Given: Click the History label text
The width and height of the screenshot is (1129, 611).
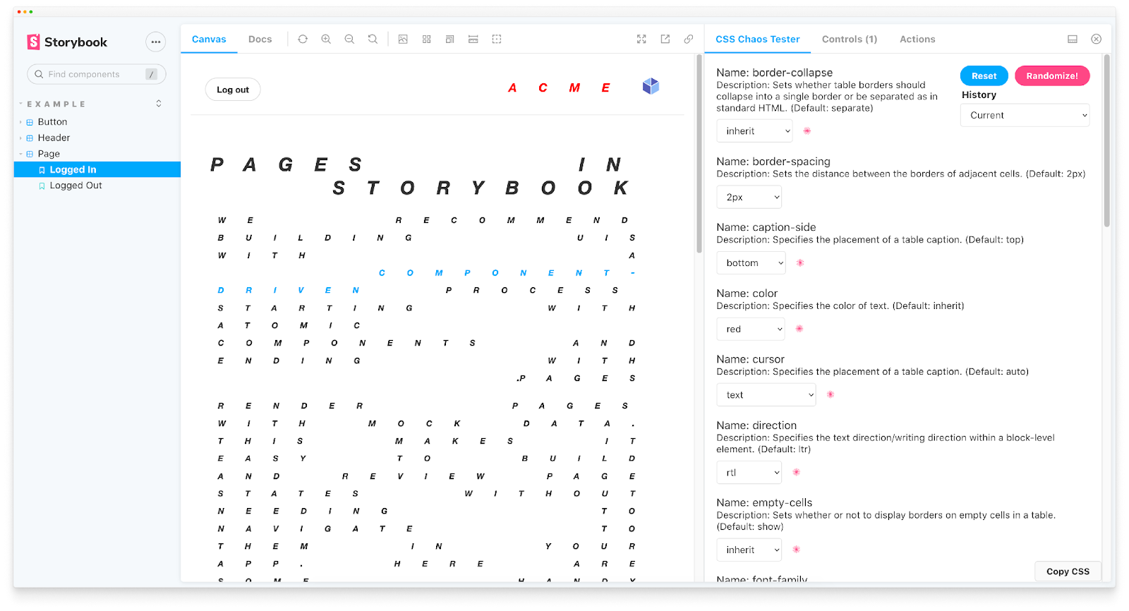Looking at the screenshot, I should click(979, 95).
